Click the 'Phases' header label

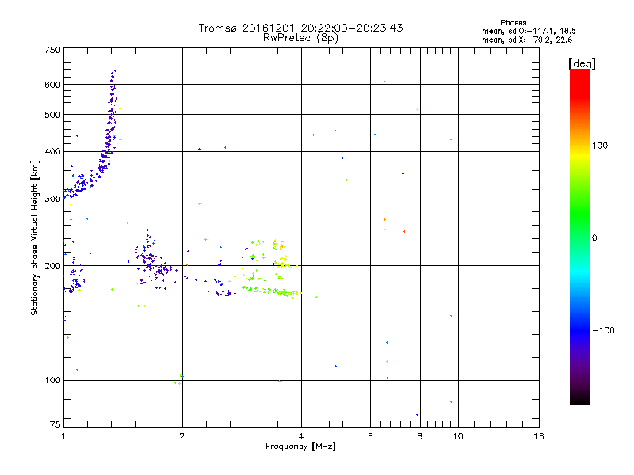(x=513, y=23)
